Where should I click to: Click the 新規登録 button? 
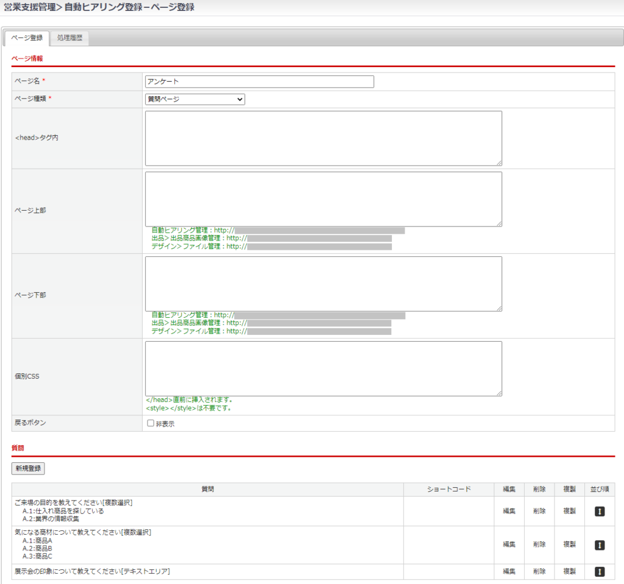point(28,468)
